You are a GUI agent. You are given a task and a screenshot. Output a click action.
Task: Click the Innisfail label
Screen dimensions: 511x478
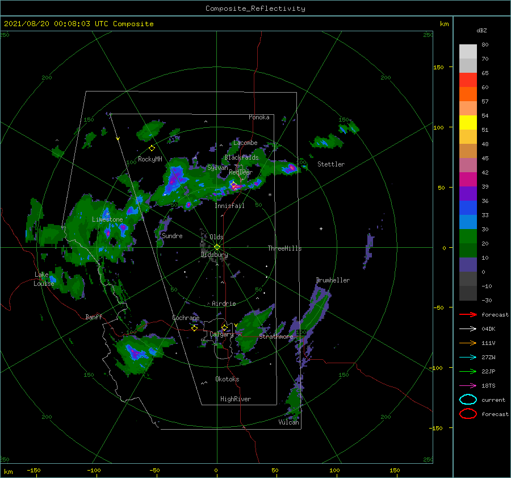pos(229,206)
